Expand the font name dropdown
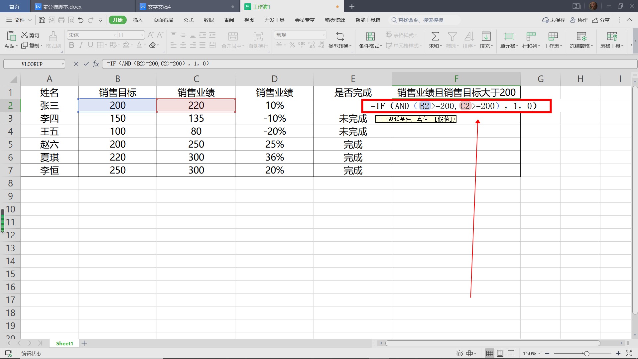 click(x=115, y=35)
